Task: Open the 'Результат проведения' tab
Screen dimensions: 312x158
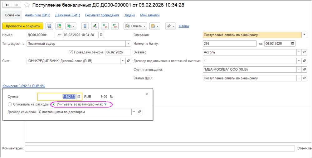Action: point(102,15)
